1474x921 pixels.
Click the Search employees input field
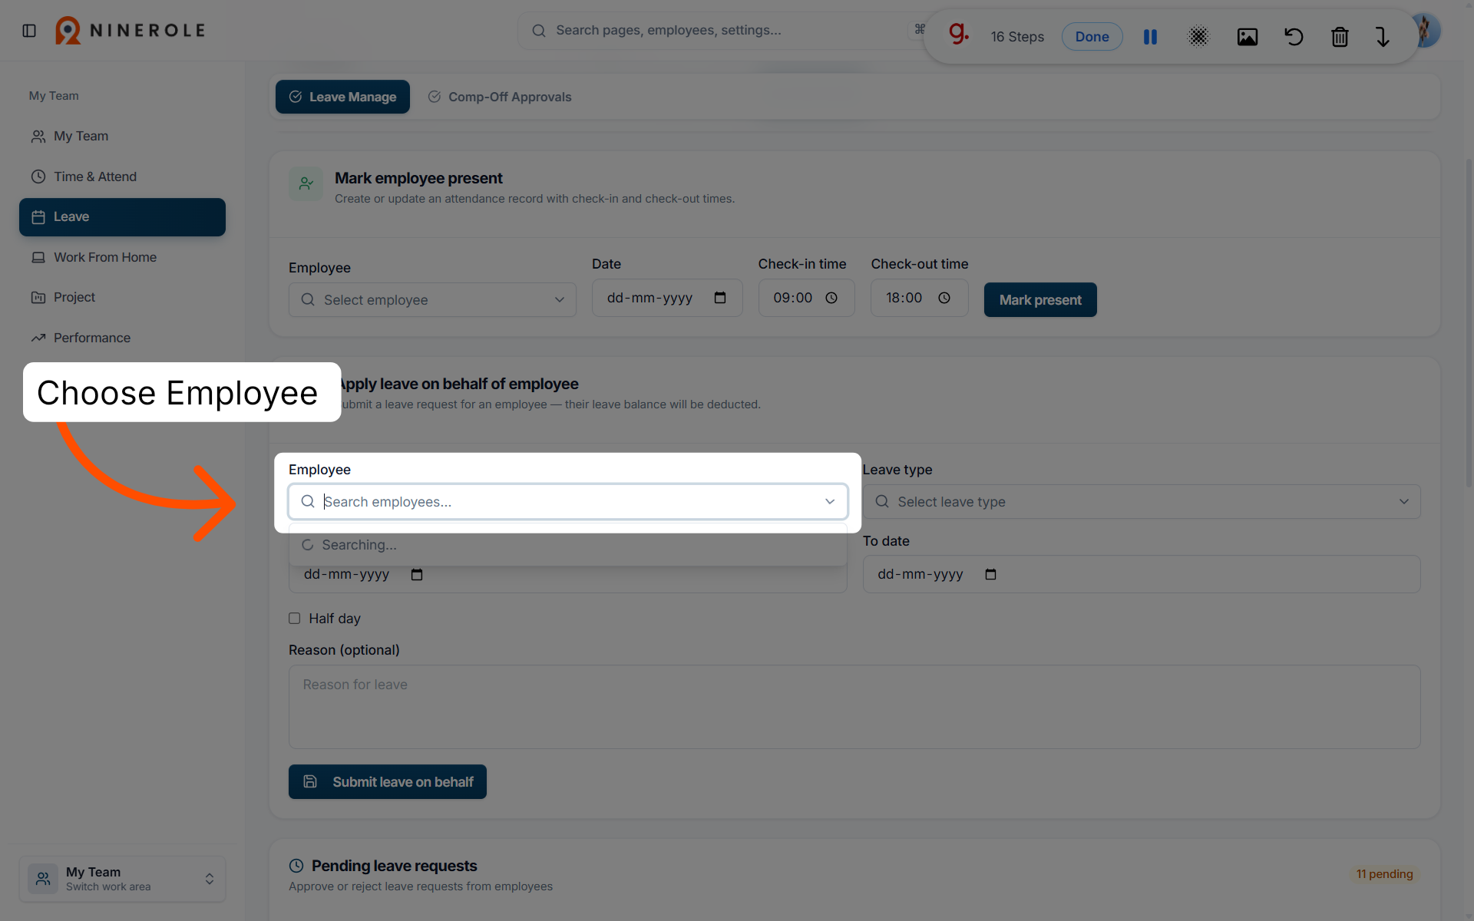568,501
